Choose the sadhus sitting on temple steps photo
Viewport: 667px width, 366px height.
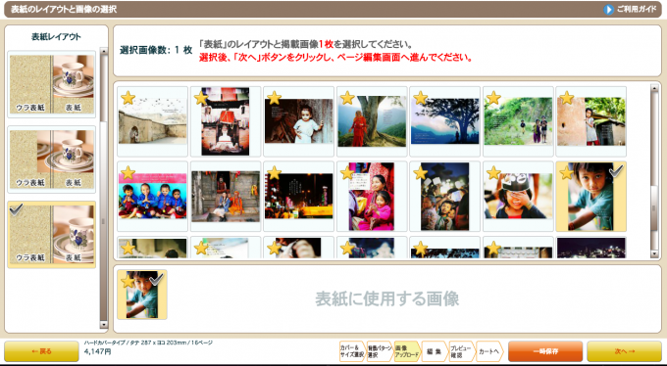click(226, 196)
